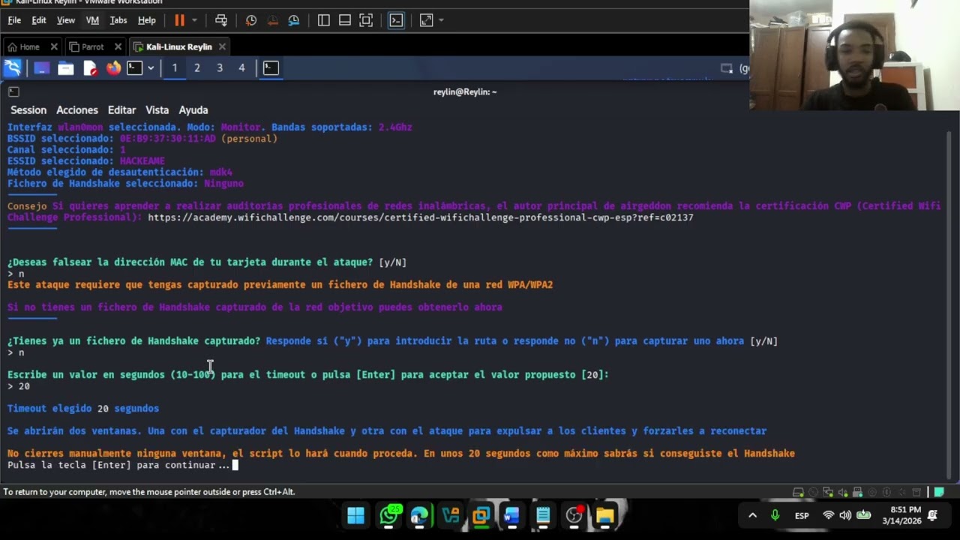
Task: Enter VMware full screen mode
Action: click(x=366, y=20)
